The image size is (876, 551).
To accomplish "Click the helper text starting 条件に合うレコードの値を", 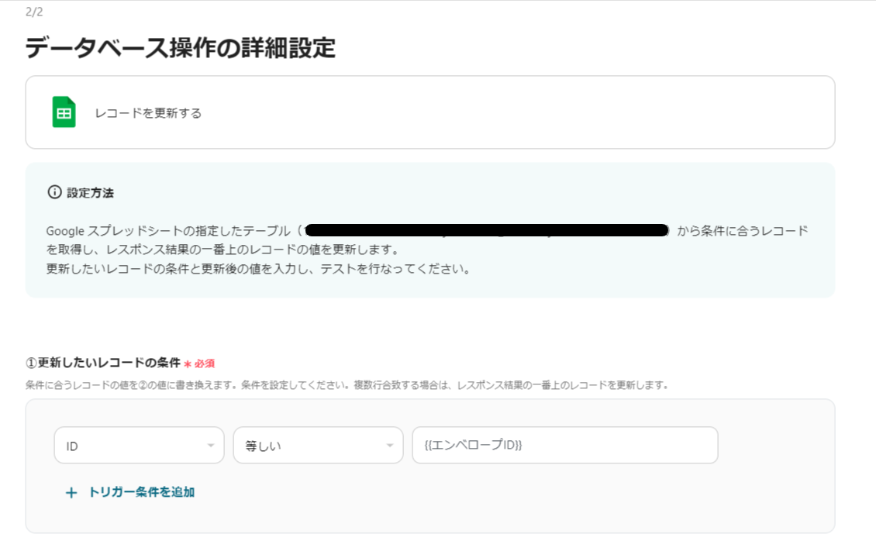I will [x=347, y=385].
